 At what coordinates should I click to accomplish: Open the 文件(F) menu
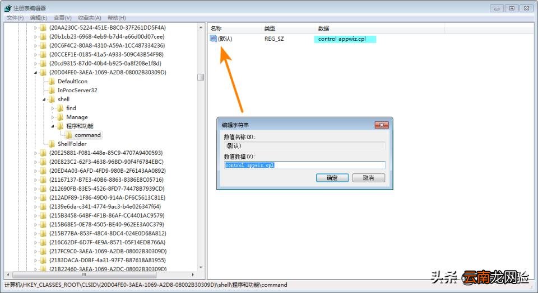(15, 18)
